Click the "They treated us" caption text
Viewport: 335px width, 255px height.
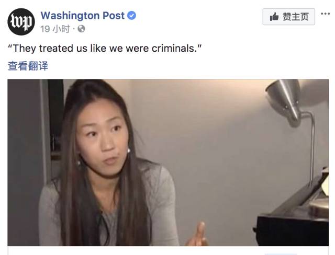(x=105, y=48)
